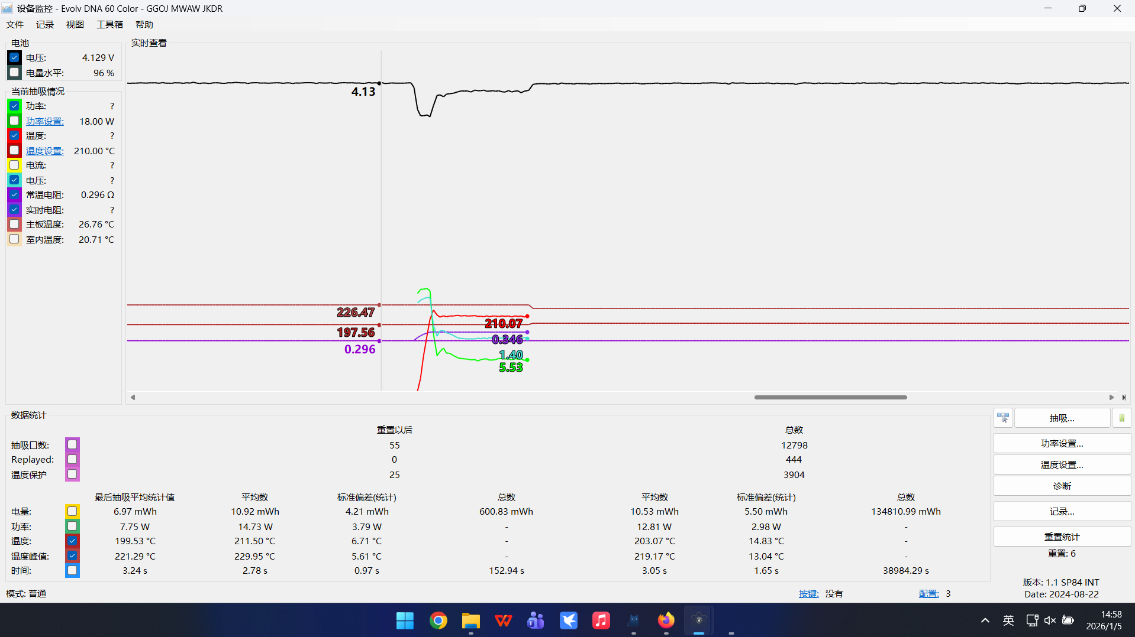Click the 功率设置 link in left panel
The height and width of the screenshot is (637, 1135).
pyautogui.click(x=44, y=121)
